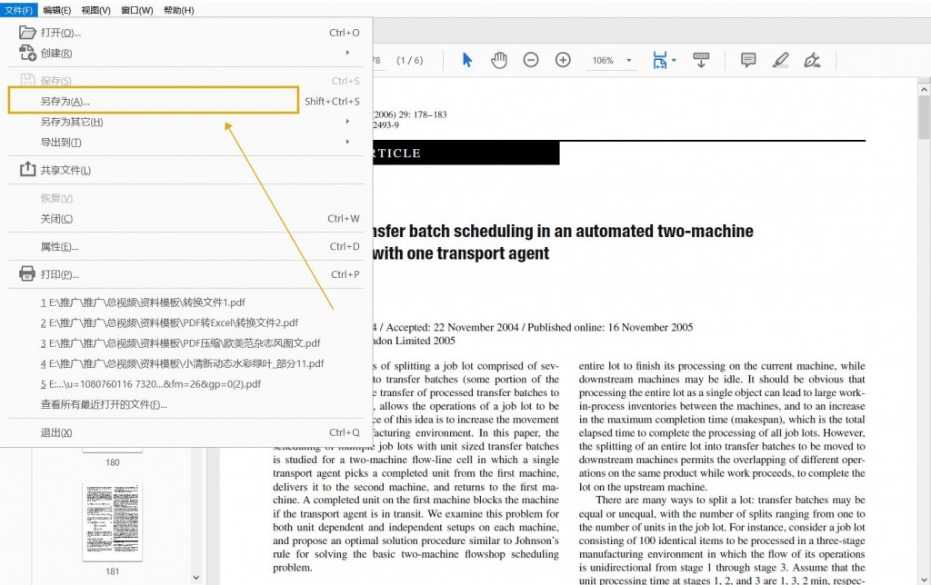Screen dimensions: 931x585
Task: Add a comment note
Action: pyautogui.click(x=748, y=60)
